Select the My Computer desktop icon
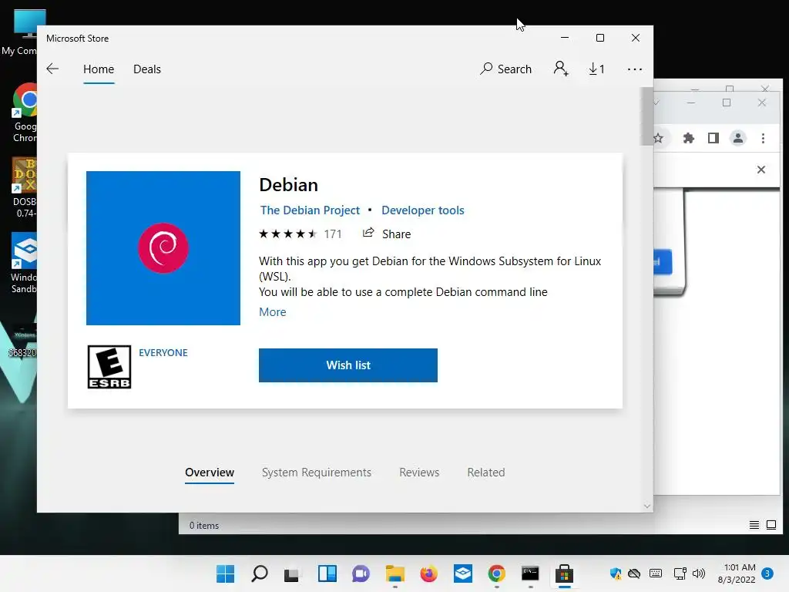This screenshot has height=592, width=789. (23, 32)
